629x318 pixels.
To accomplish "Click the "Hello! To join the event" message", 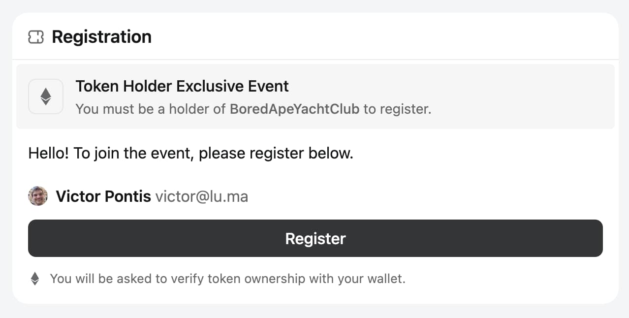I will (x=190, y=154).
